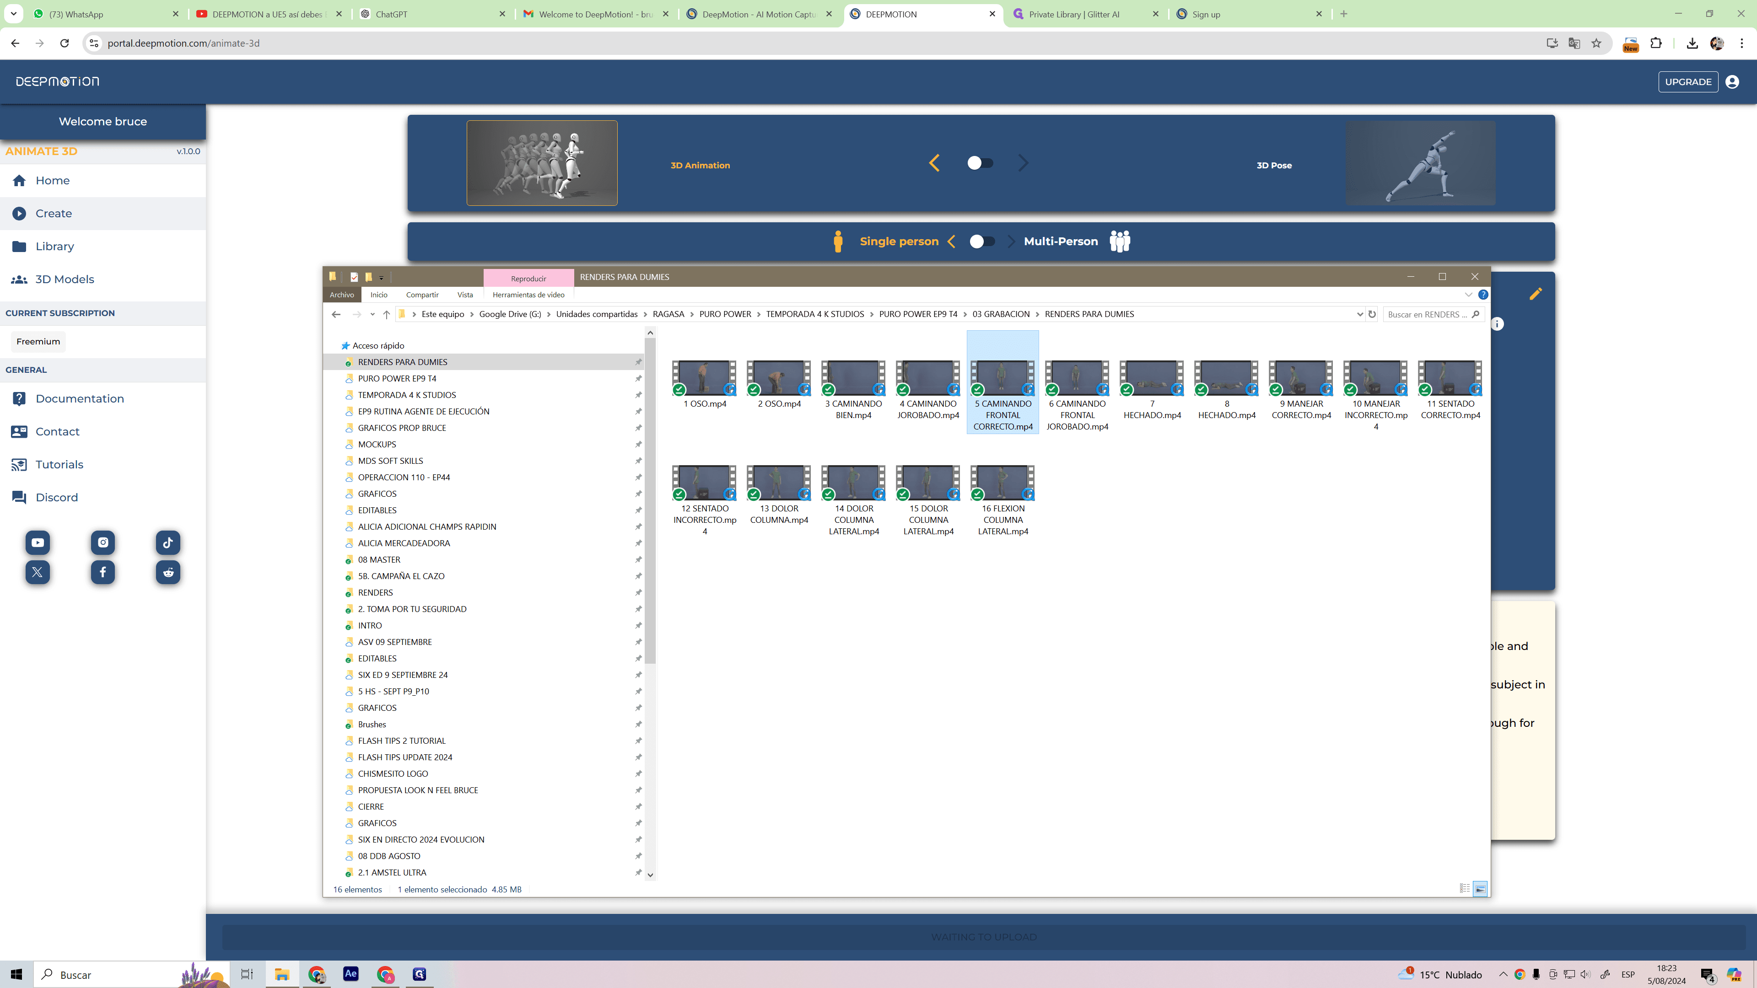Select the 1 OSO.mp4 video thumbnail
The height and width of the screenshot is (988, 1757).
click(705, 378)
